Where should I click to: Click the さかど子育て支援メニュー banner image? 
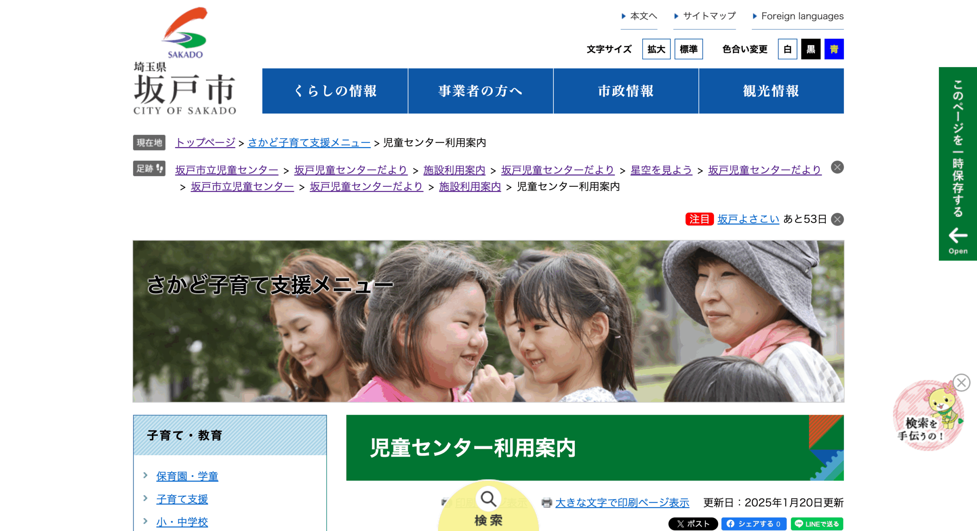point(488,321)
